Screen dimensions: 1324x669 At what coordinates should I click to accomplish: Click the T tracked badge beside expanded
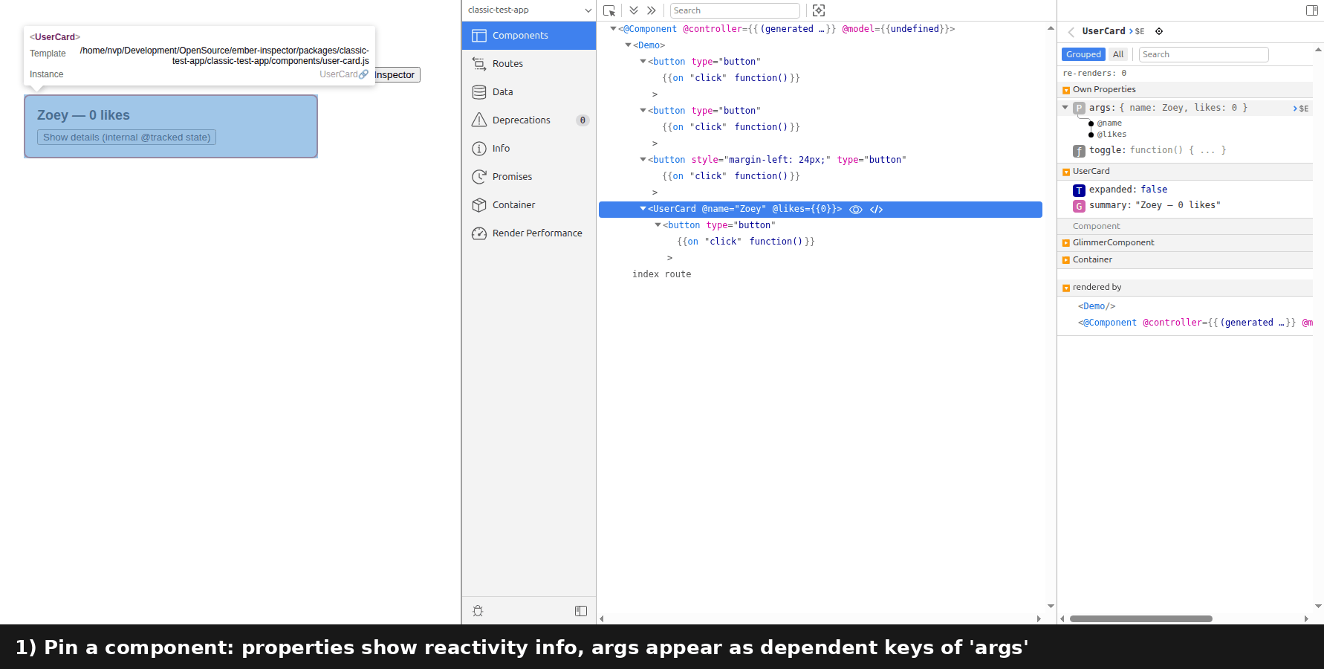tap(1079, 190)
